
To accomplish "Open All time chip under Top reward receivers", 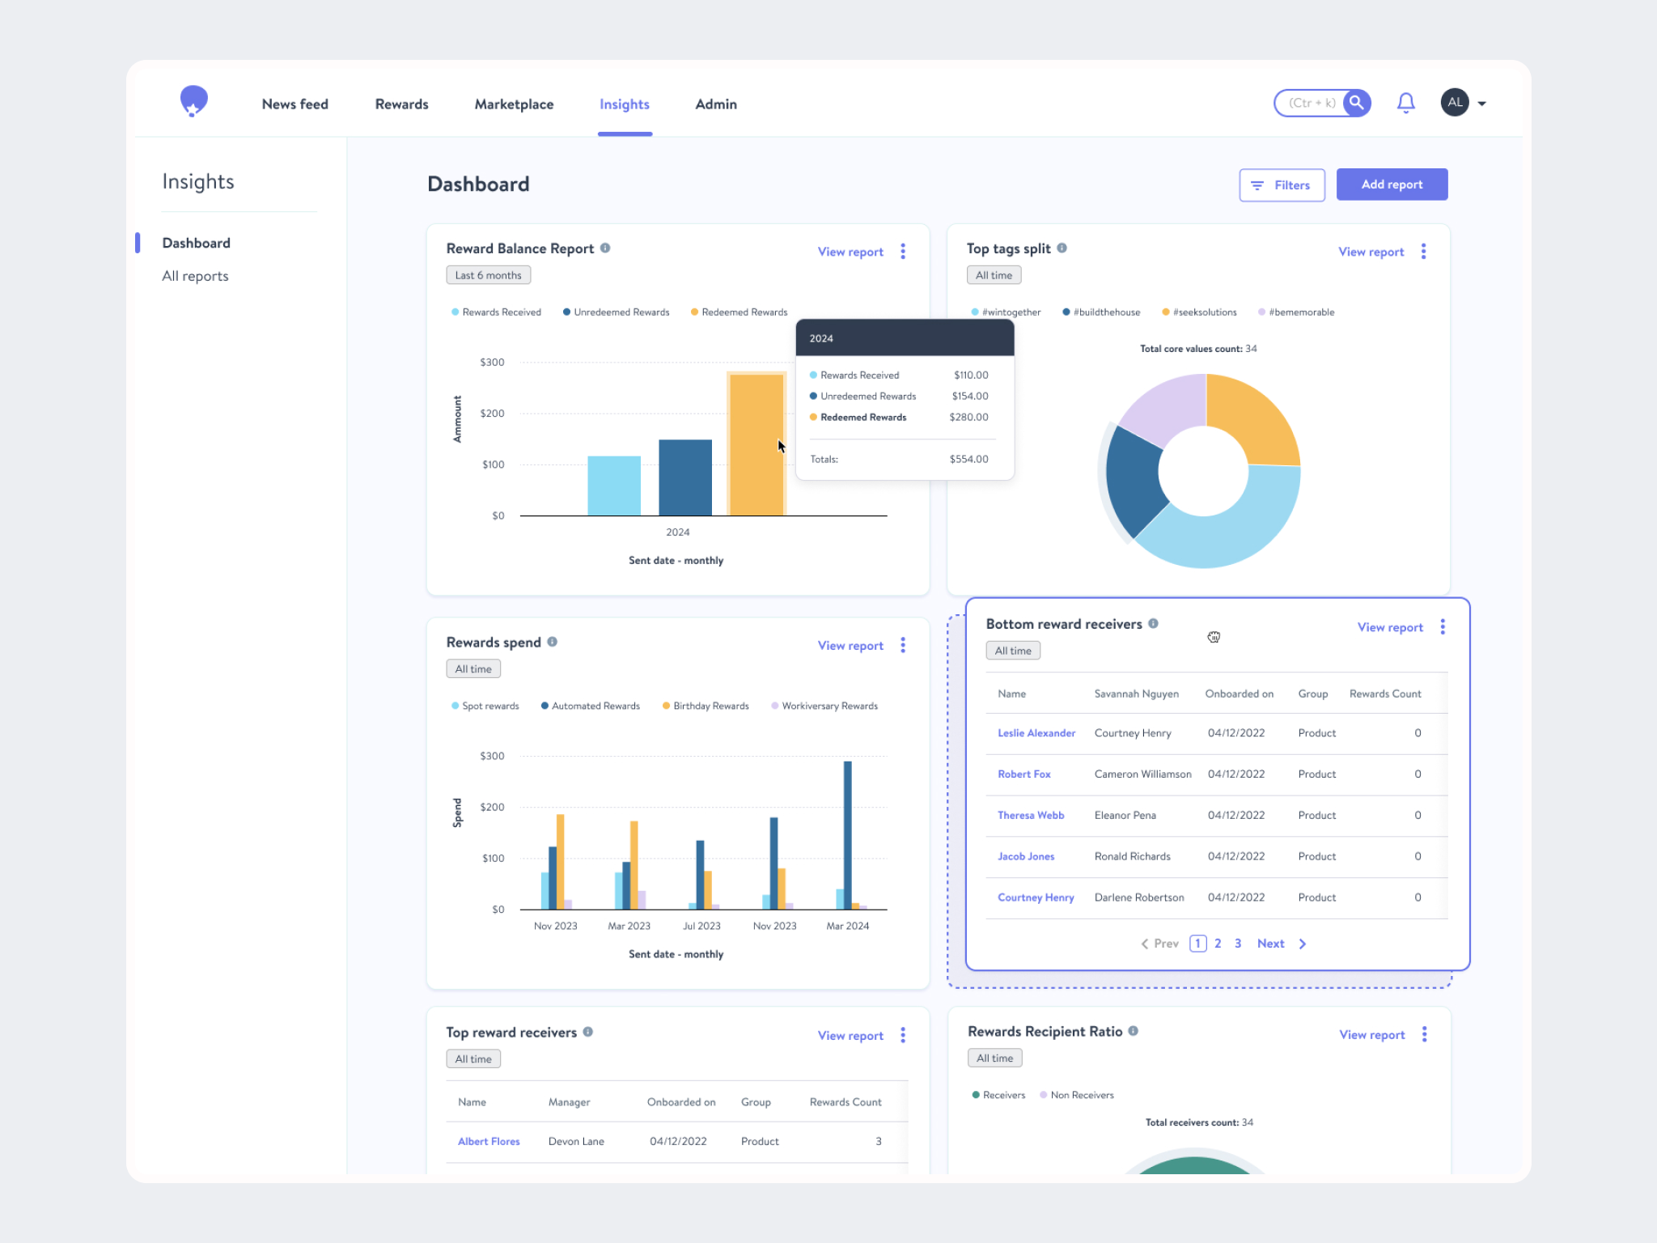I will tap(473, 1059).
